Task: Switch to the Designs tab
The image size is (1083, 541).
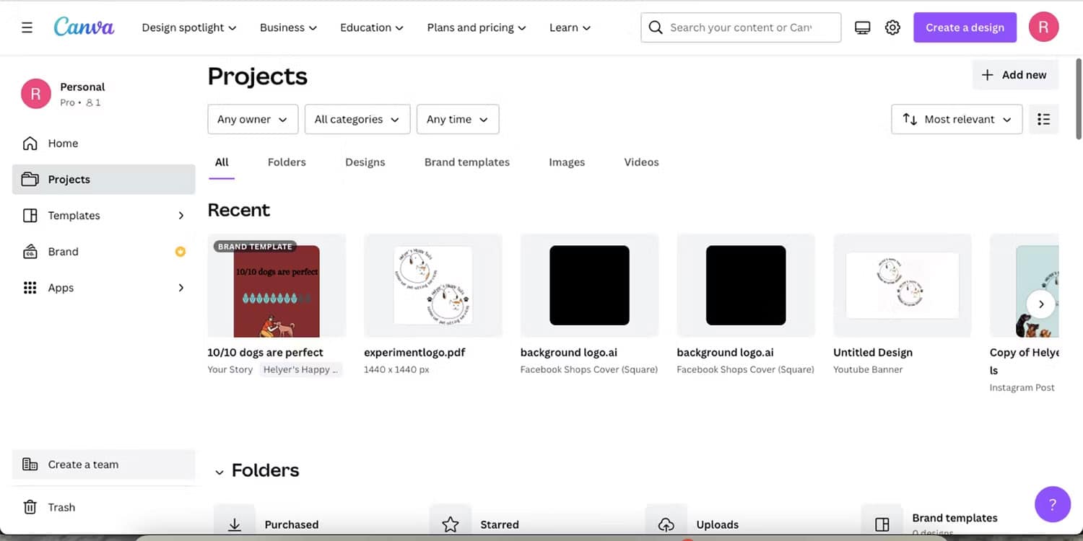Action: tap(365, 162)
